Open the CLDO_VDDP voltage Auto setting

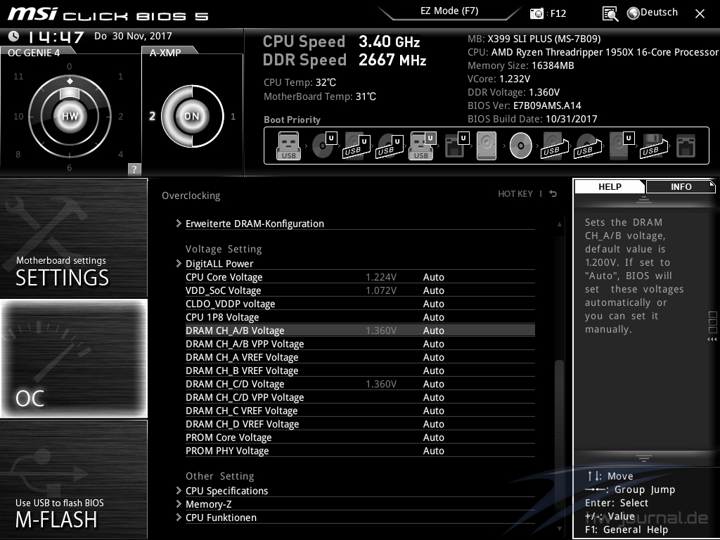pos(433,304)
